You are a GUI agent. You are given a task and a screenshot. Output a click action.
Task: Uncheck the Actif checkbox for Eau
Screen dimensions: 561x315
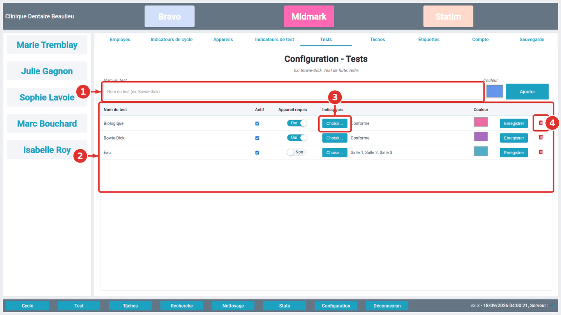(x=257, y=153)
